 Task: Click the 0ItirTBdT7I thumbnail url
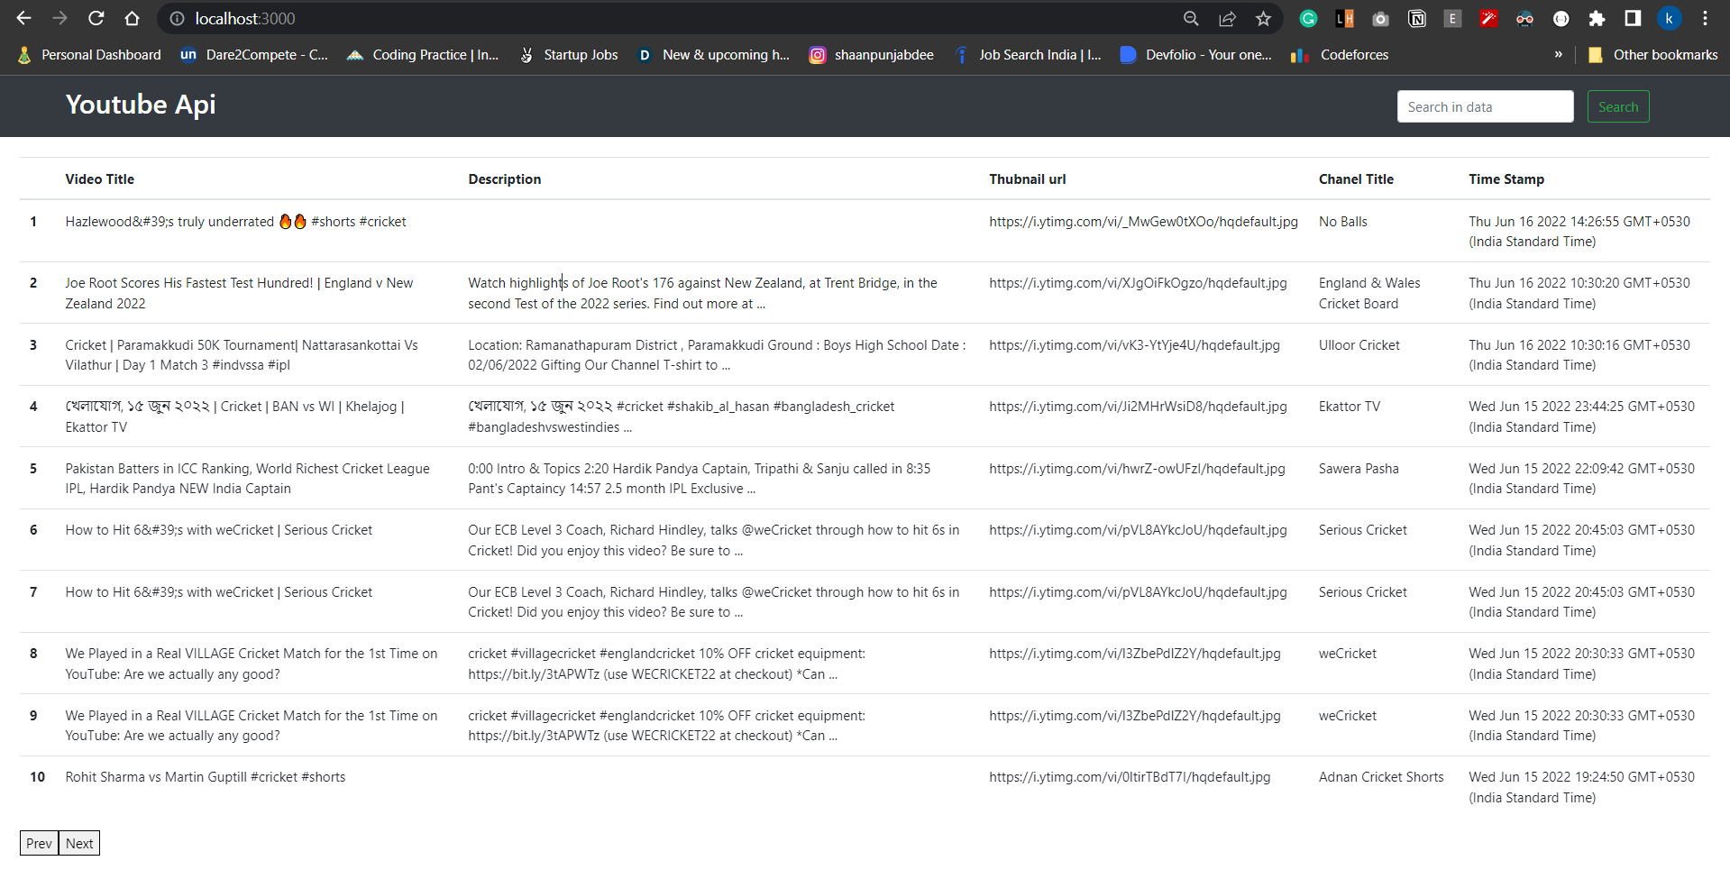click(1130, 777)
